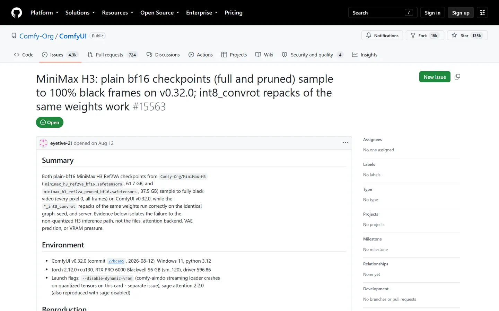Click the green New issue button
This screenshot has height=311, width=499.
[435, 77]
